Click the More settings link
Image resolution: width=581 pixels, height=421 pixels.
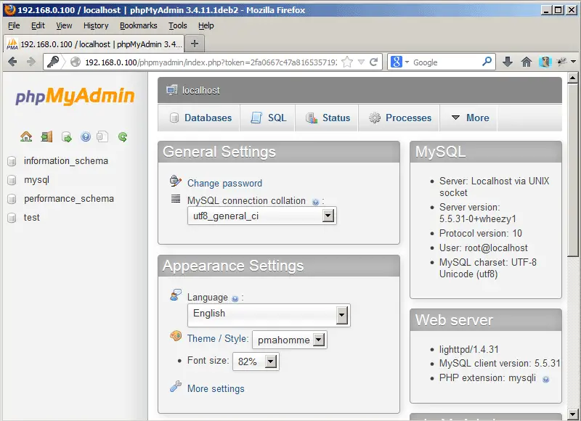[216, 389]
